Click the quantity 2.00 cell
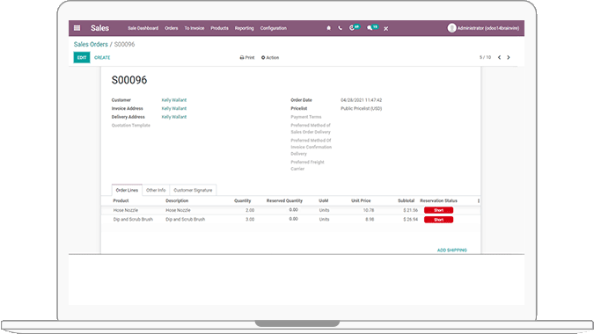Viewport: 594px width, 334px height. pyautogui.click(x=250, y=210)
